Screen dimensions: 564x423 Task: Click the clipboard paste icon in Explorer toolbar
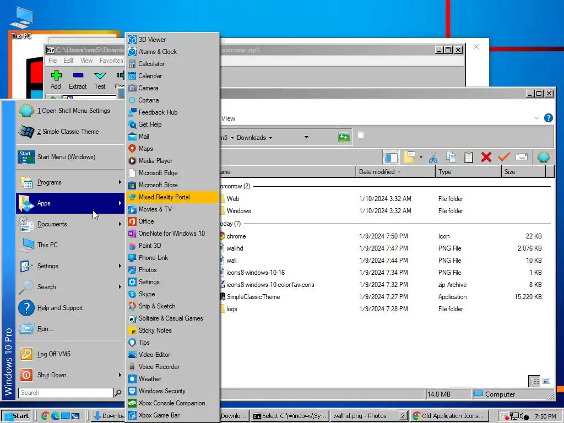pos(468,157)
